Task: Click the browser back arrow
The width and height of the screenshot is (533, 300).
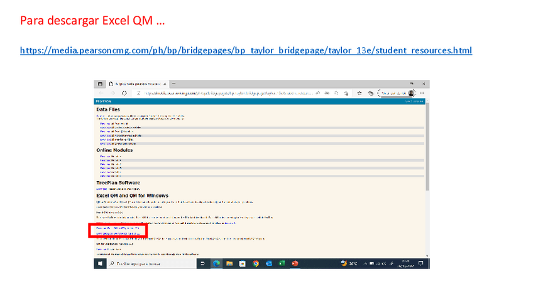Action: click(101, 93)
